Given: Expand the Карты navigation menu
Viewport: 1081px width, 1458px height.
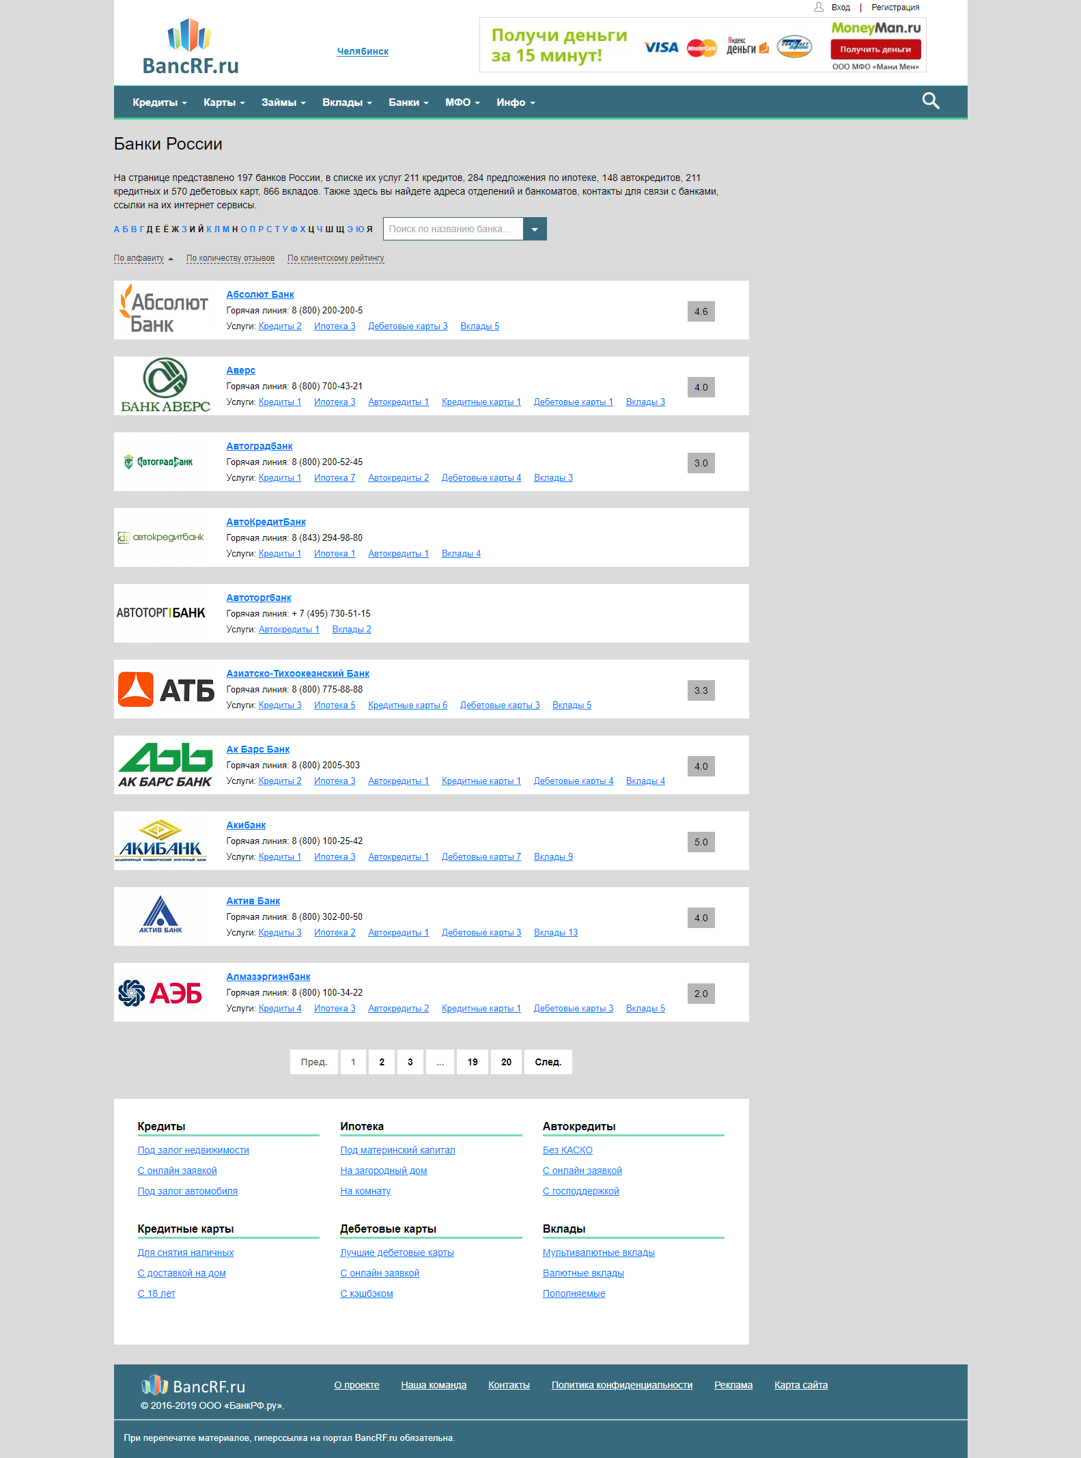Looking at the screenshot, I should coord(224,102).
